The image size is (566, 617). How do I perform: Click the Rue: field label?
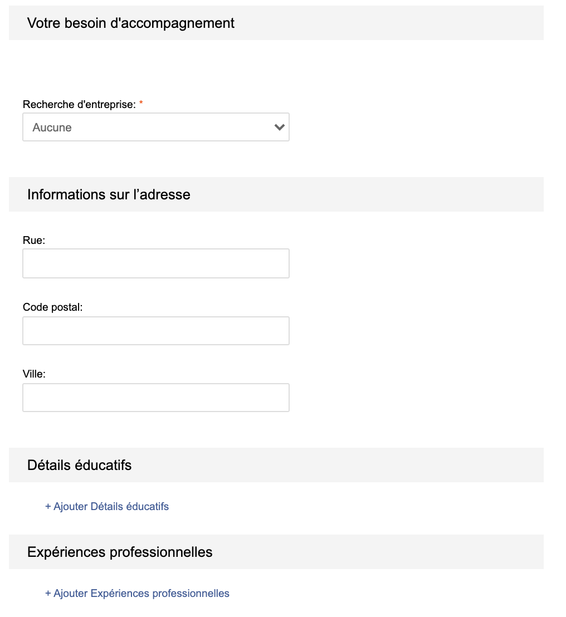(34, 240)
